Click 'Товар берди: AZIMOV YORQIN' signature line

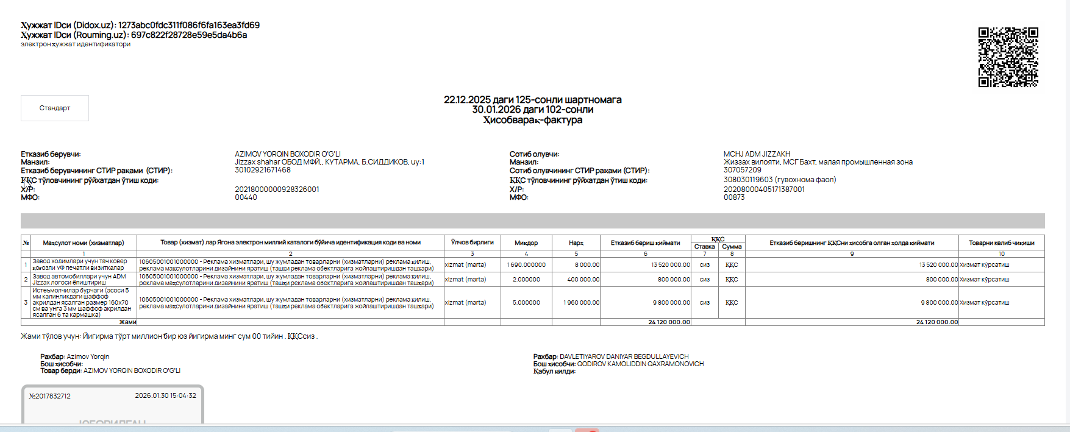(110, 370)
